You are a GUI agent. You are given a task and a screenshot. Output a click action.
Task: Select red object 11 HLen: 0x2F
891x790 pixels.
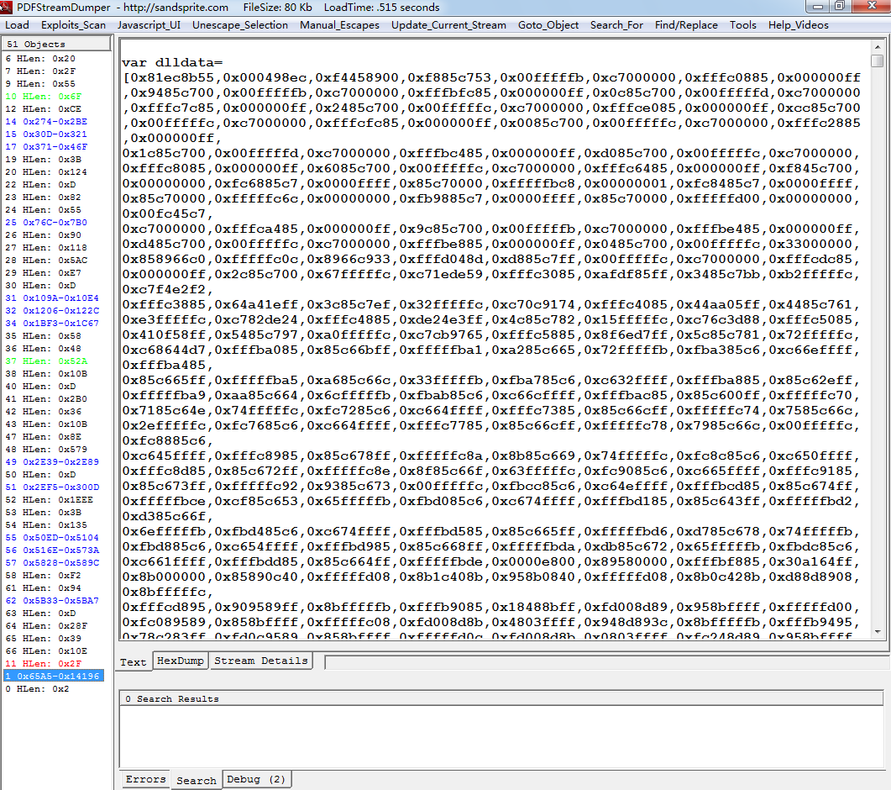pos(43,664)
